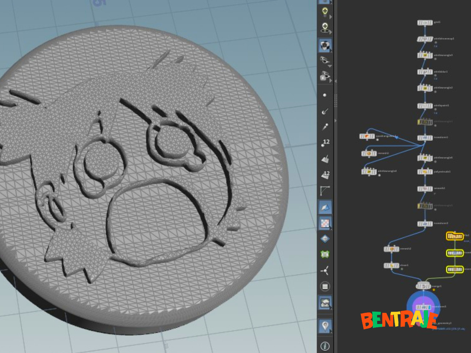
Task: Toggle the checkered UV texture display icon
Action: point(325,223)
